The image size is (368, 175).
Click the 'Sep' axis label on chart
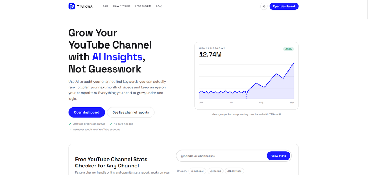[292, 103]
